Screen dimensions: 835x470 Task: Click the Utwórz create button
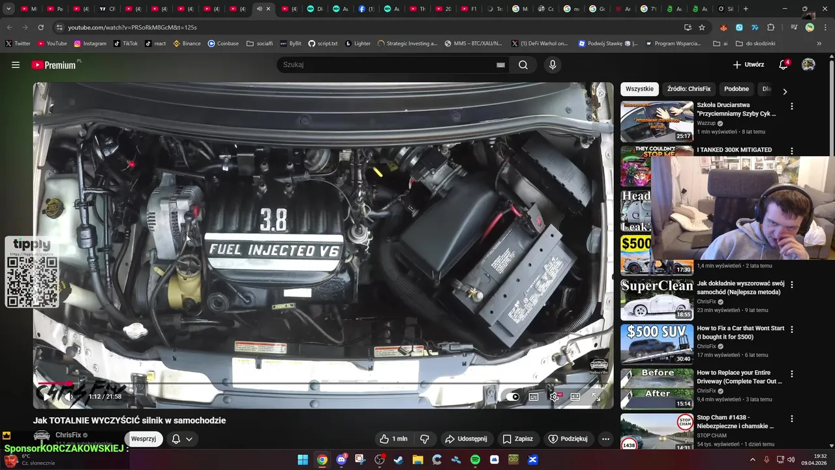coord(748,65)
